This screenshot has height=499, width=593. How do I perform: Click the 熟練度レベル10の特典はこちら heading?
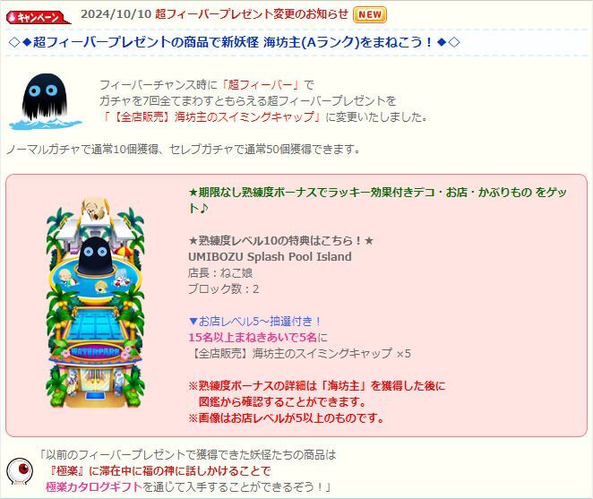[x=281, y=240]
